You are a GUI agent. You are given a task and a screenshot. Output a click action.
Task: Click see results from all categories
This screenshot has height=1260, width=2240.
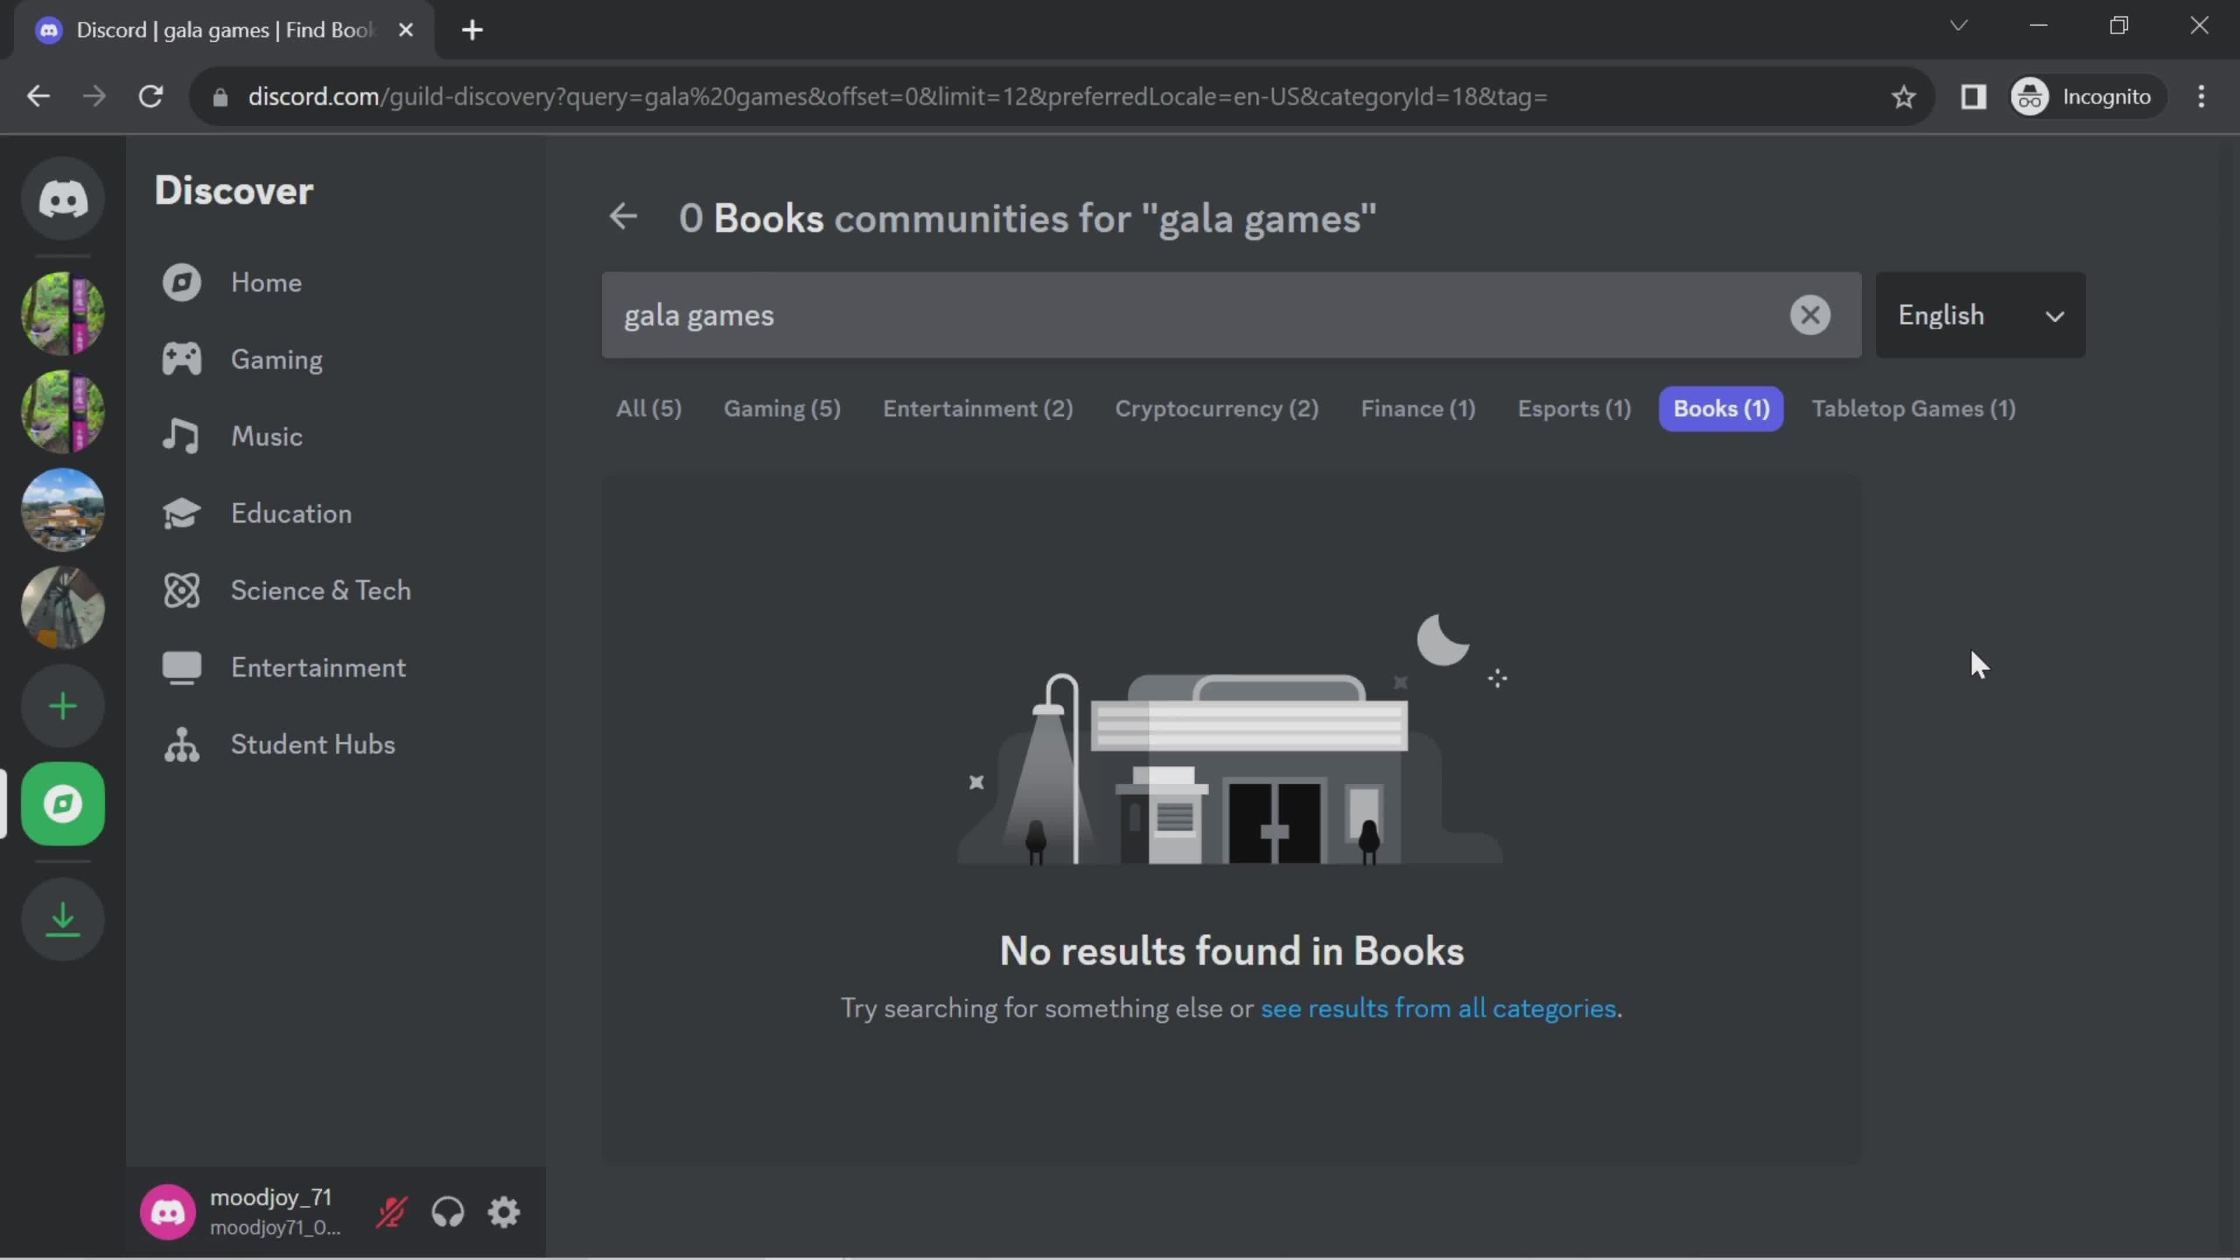1437,1007
